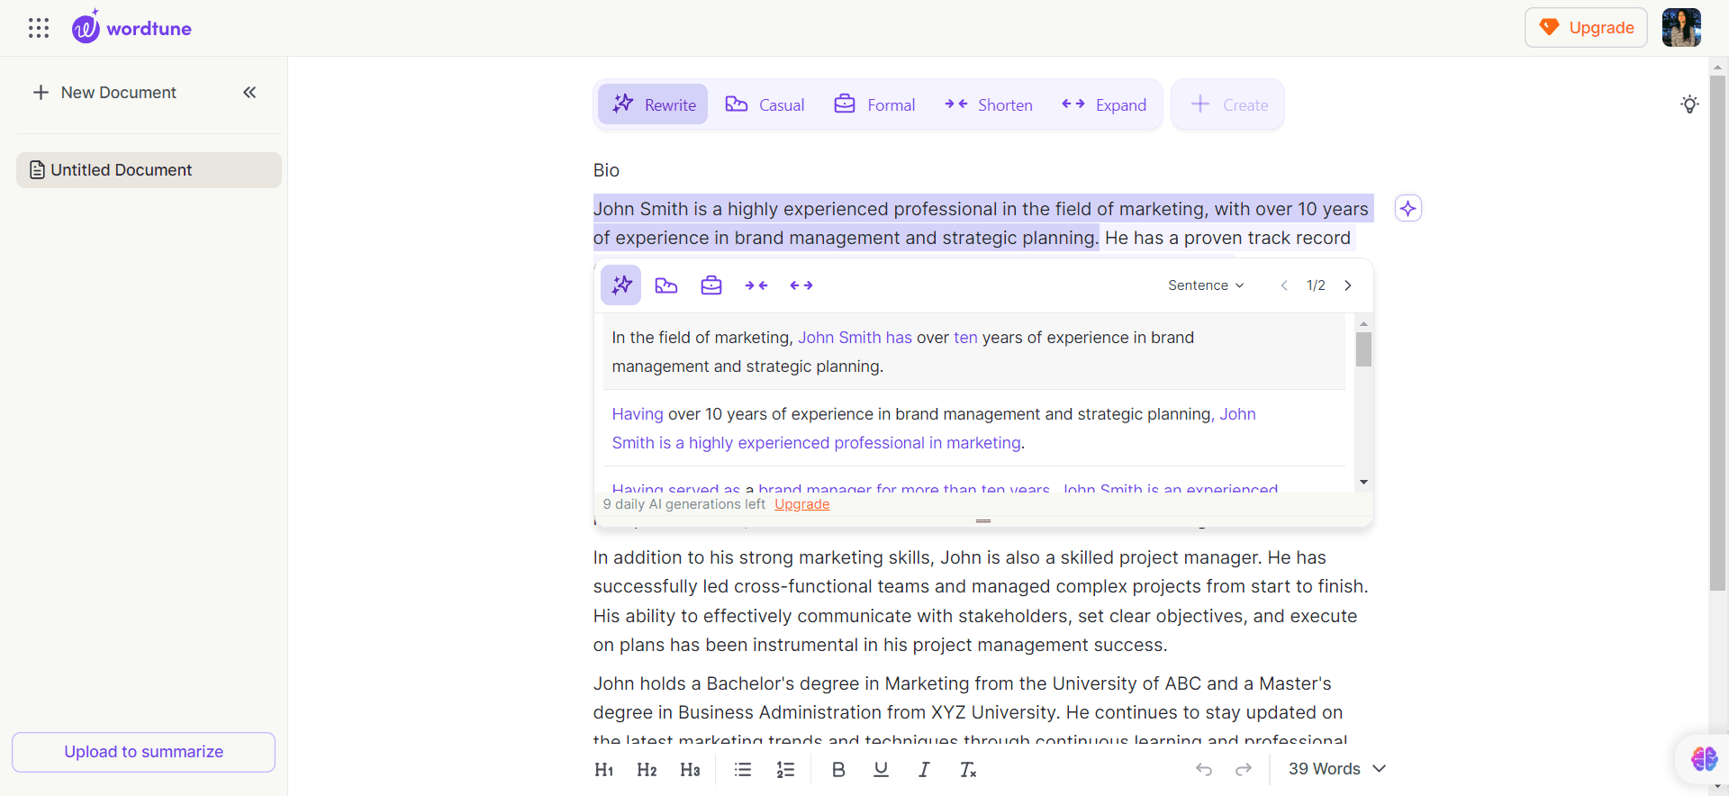This screenshot has width=1729, height=796.
Task: Expand the 39 Words count dropdown
Action: 1336,769
